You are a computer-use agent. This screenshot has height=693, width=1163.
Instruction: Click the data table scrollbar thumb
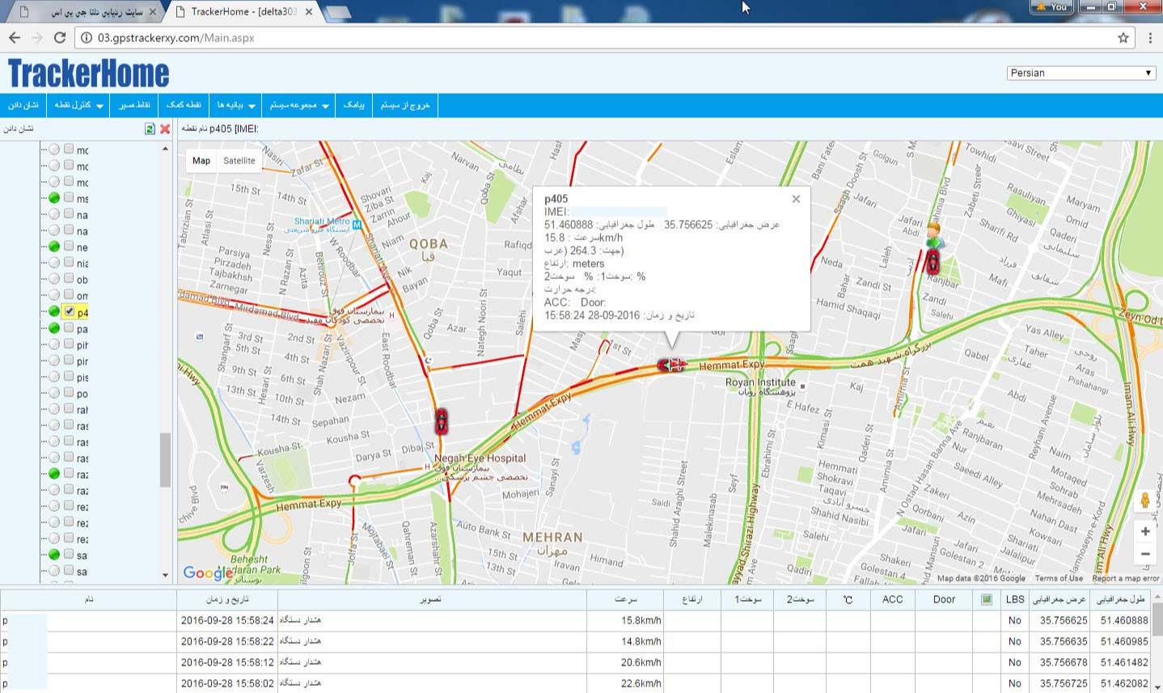[x=1157, y=619]
